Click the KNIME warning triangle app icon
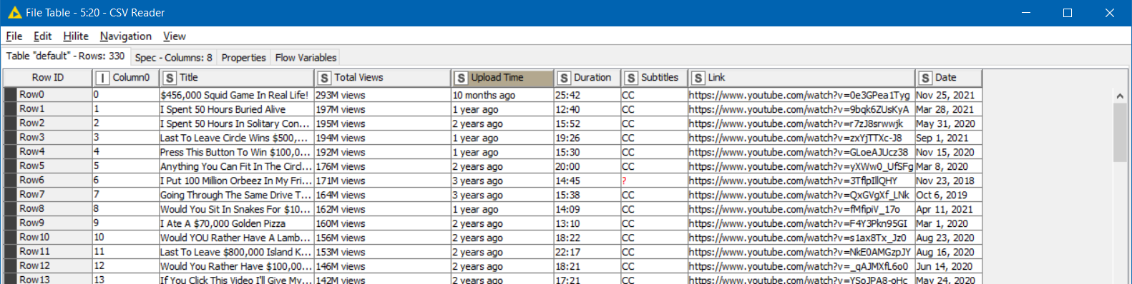 tap(14, 13)
